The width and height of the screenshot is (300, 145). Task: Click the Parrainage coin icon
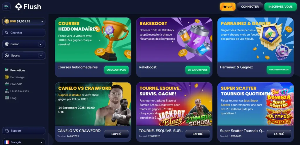click(x=7, y=77)
